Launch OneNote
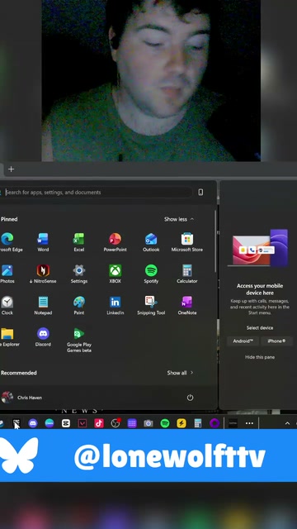The width and height of the screenshot is (297, 529). coord(187,306)
